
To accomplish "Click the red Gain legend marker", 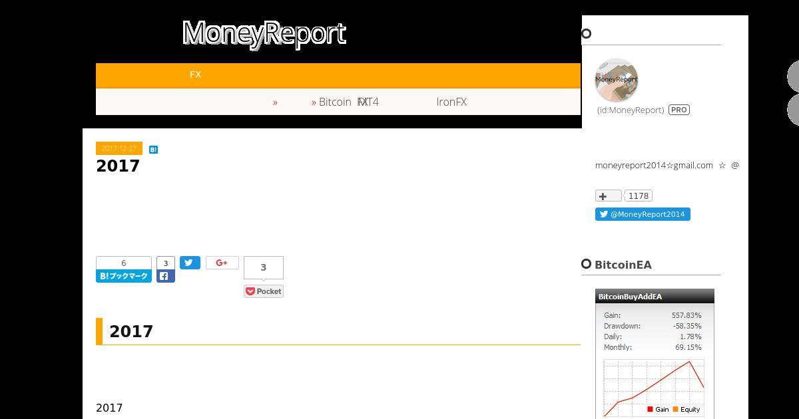I will 650,409.
